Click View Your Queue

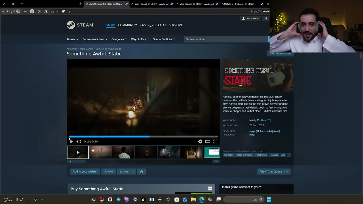point(274,171)
